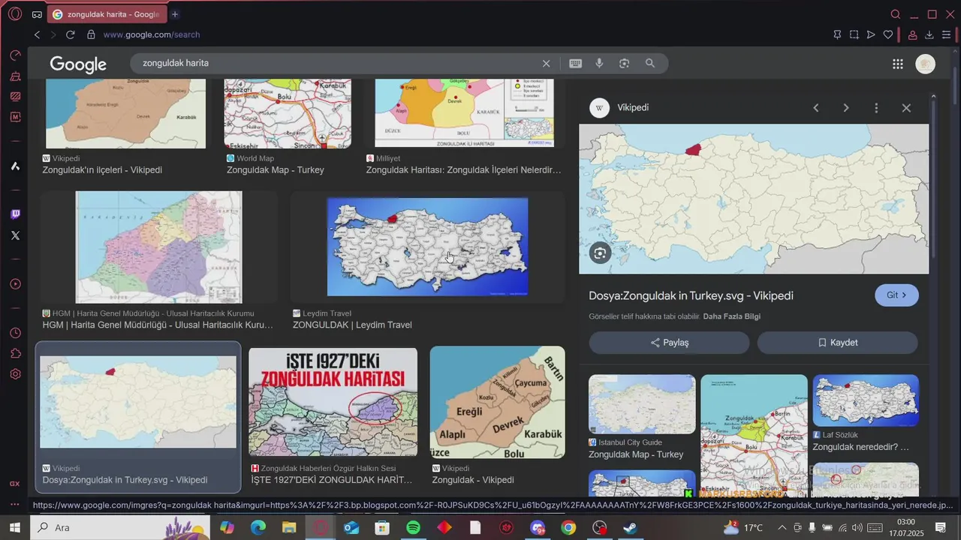Show the next image in preview panel
The width and height of the screenshot is (961, 540).
(x=846, y=108)
